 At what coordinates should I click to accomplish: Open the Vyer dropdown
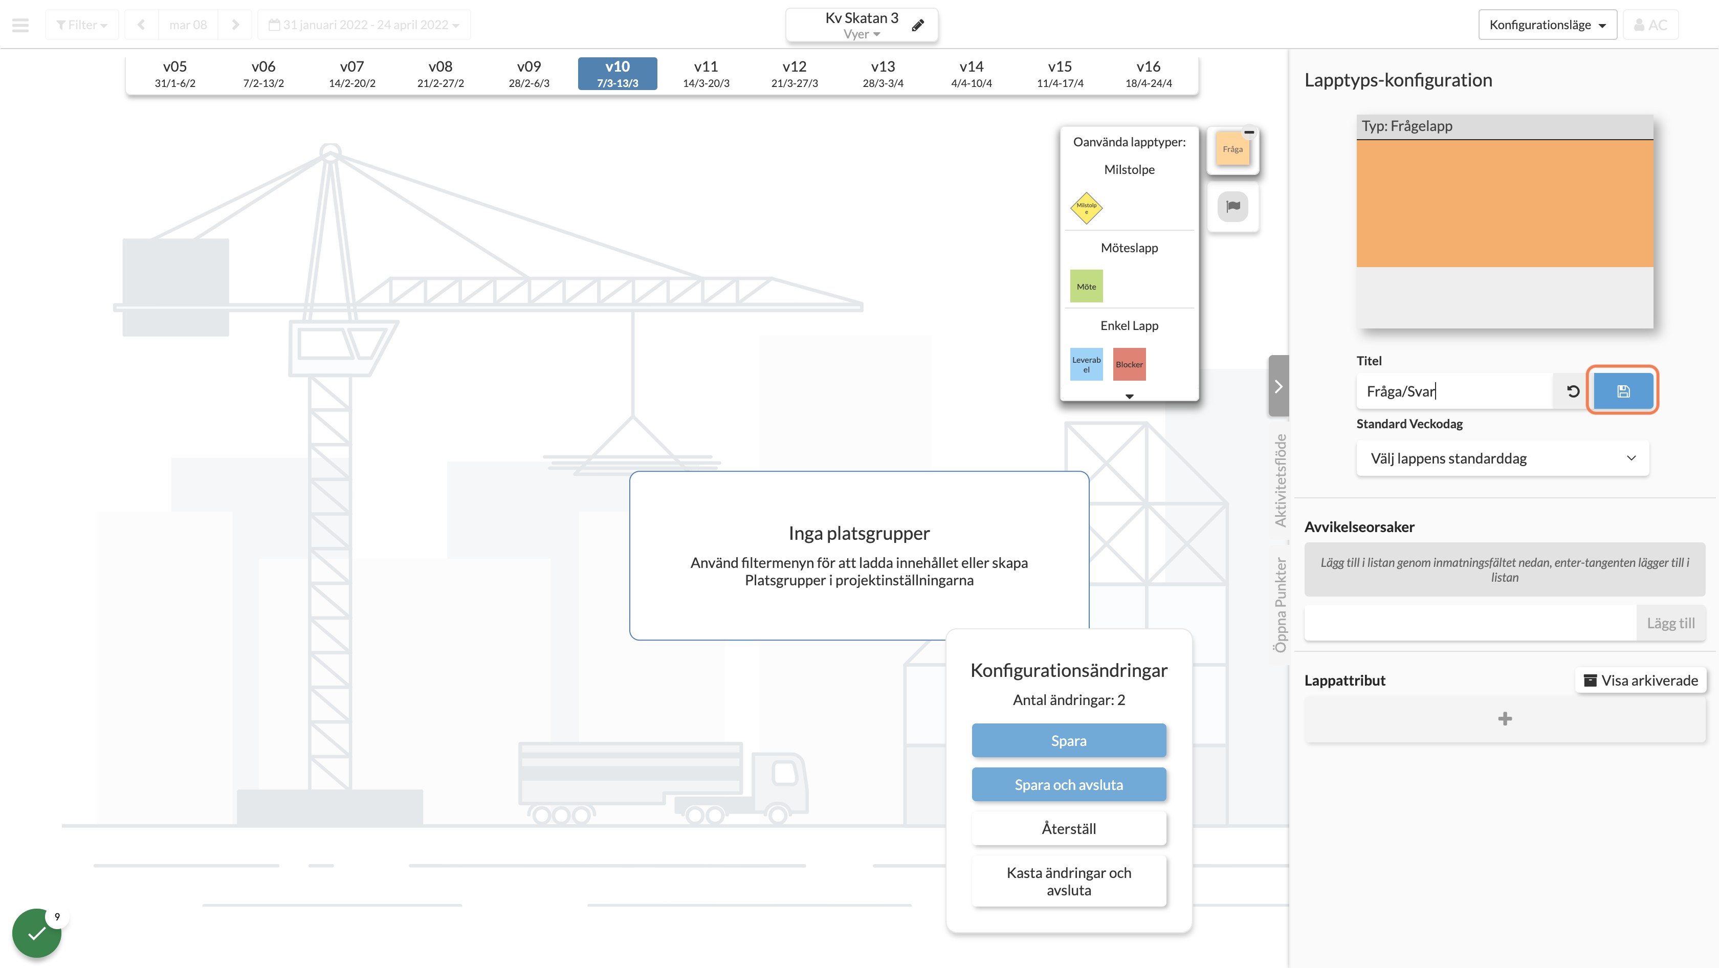[861, 34]
